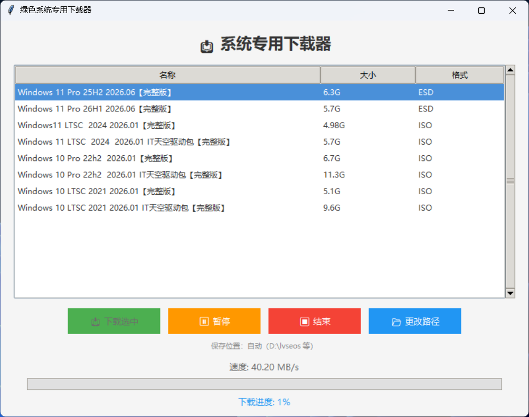
Task: Close the downloader window
Action: click(513, 11)
